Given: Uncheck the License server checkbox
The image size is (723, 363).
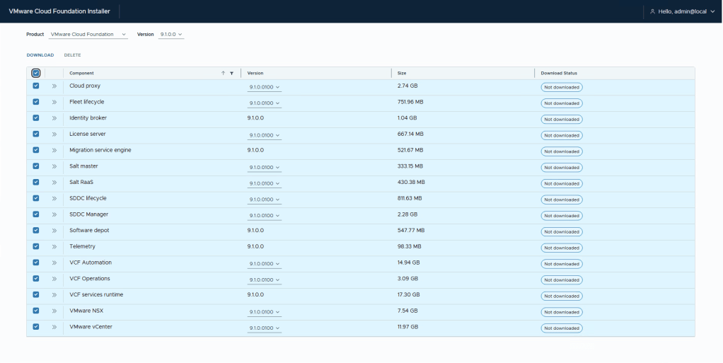Looking at the screenshot, I should click(36, 134).
